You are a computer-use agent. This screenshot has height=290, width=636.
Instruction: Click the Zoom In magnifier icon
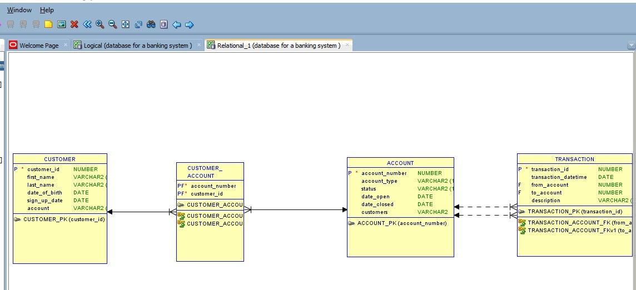tap(100, 24)
